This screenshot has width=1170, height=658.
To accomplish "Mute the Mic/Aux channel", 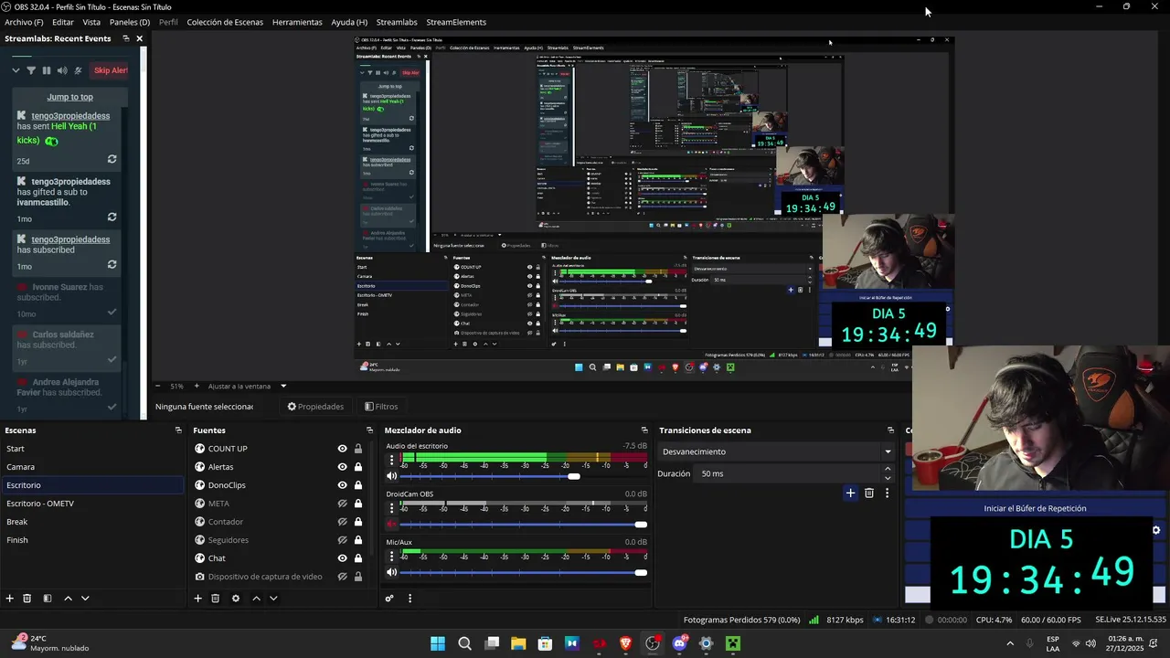I will [391, 573].
